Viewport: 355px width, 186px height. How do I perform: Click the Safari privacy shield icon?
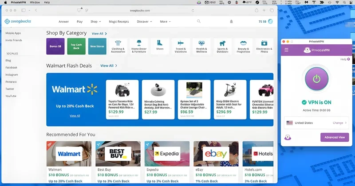coord(79,10)
